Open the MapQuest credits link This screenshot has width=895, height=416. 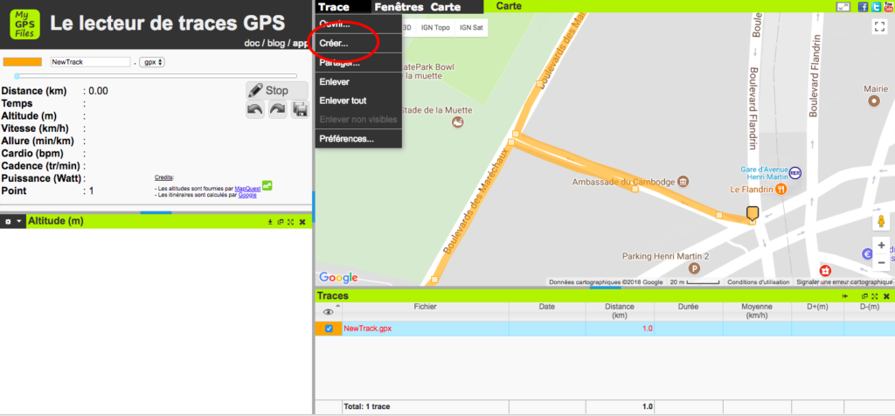click(x=247, y=188)
